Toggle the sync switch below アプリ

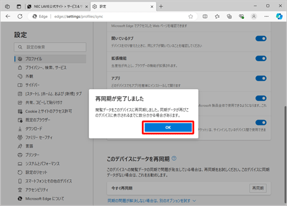pyautogui.click(x=261, y=98)
